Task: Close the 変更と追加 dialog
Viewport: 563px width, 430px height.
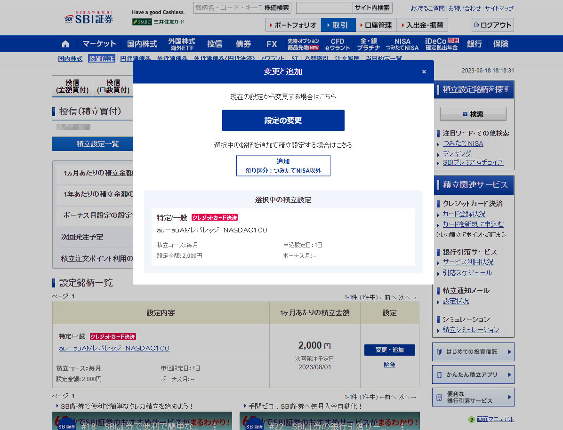Action: (x=424, y=72)
